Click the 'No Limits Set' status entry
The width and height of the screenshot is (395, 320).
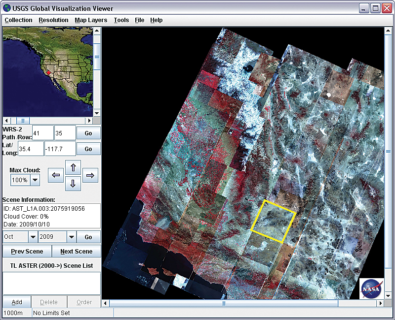52,313
